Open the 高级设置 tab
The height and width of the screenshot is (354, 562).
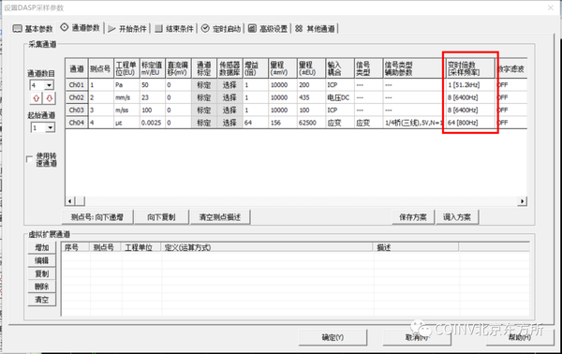pos(268,29)
